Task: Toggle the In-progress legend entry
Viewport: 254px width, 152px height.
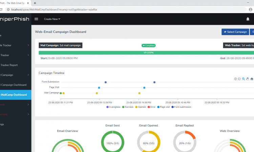Action: pos(113,107)
